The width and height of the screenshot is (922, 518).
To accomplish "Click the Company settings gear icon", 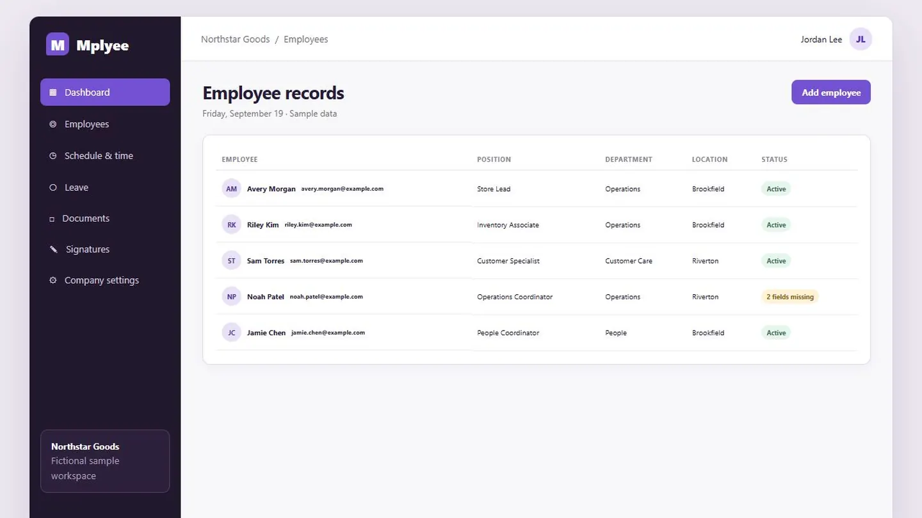I will click(x=53, y=280).
